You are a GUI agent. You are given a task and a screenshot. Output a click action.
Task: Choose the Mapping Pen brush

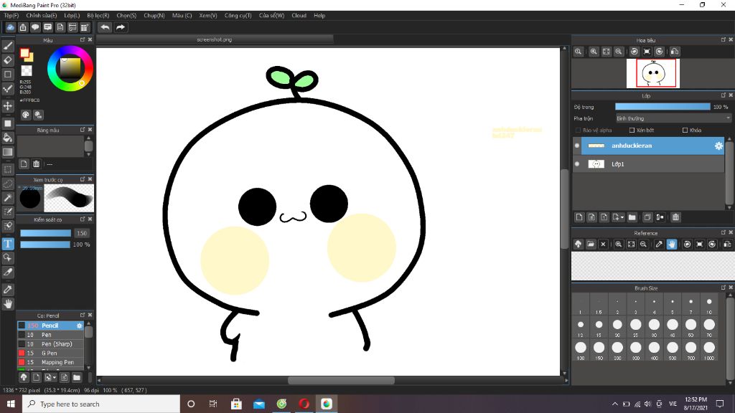[57, 362]
